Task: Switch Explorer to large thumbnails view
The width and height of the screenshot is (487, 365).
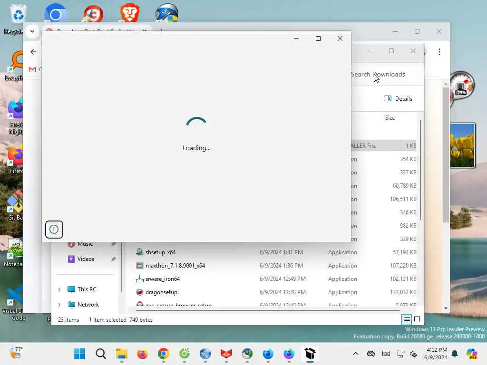Action: pos(417,319)
